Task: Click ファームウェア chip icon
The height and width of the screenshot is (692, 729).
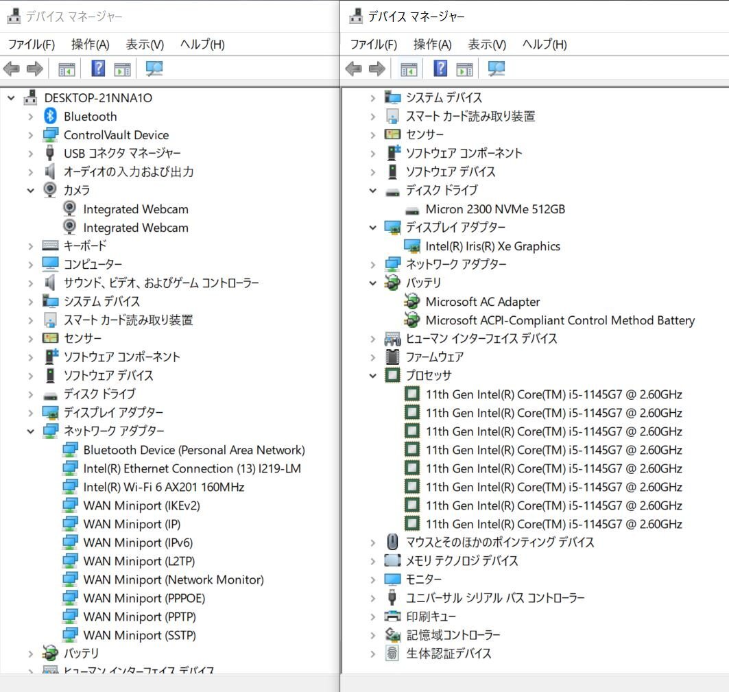Action: 392,357
